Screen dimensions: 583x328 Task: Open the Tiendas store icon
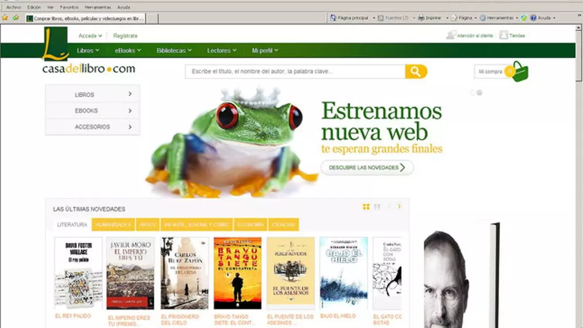[504, 35]
